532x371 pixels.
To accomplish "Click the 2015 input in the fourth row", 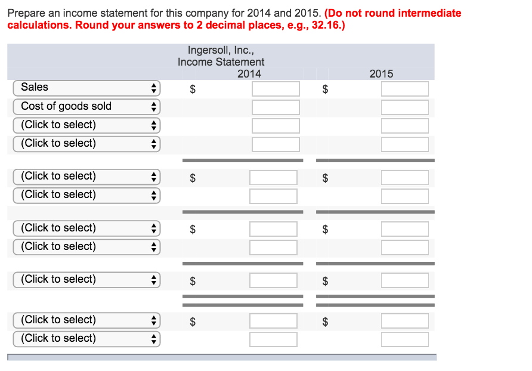I will tap(405, 144).
